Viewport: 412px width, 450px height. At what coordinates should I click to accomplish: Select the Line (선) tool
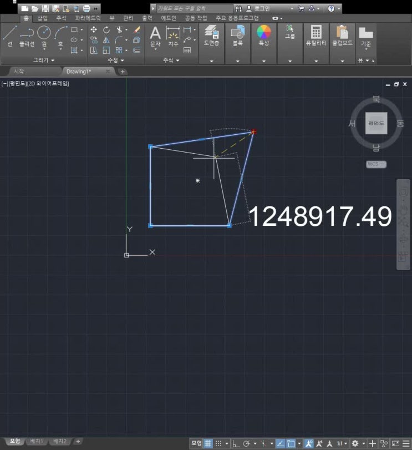[10, 36]
